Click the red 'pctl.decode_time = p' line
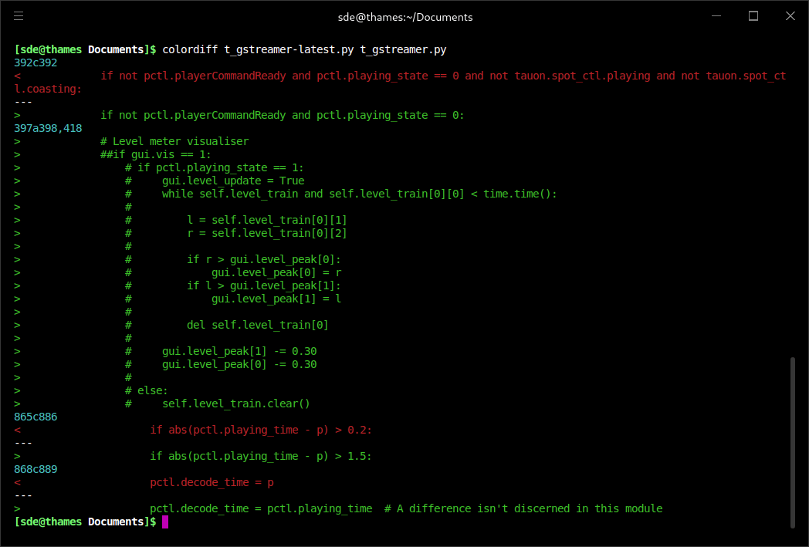 click(x=212, y=482)
